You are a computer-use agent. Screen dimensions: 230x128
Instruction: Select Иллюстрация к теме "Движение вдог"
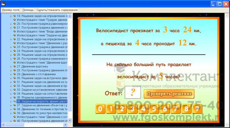(42, 62)
